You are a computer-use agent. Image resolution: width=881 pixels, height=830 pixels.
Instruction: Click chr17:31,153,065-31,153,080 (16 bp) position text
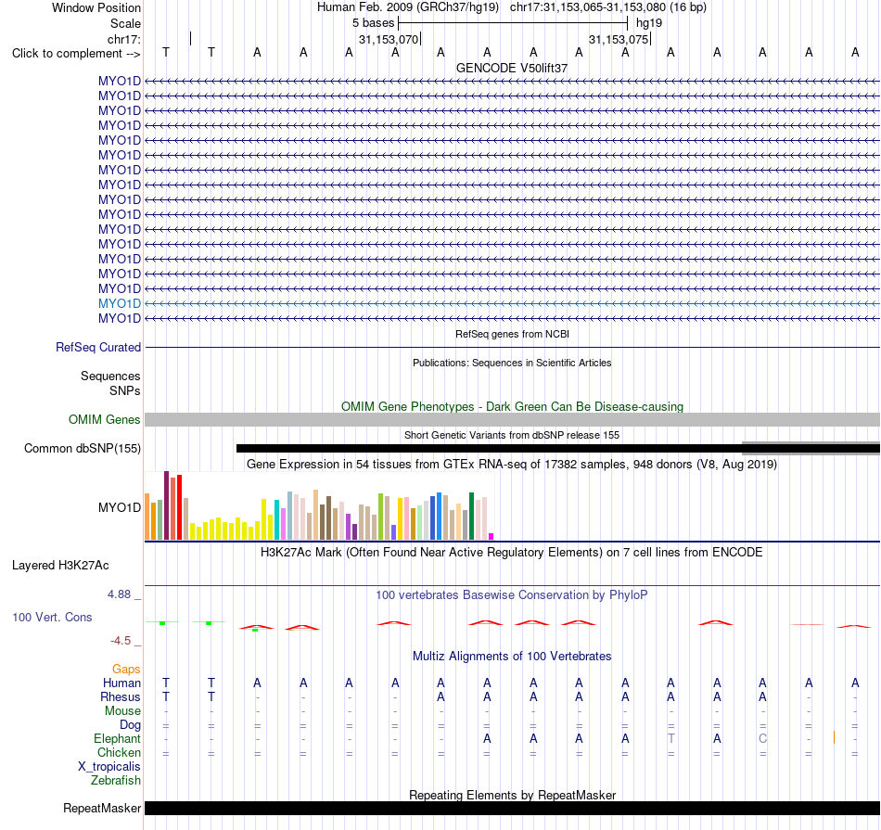(x=608, y=7)
